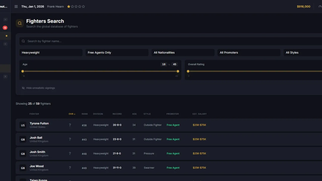Screen dimensions: 322x181
Task: Open the hamburger menu icon
Action: click(16, 7)
